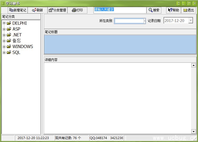Click the 笔记标题 note title area
The height and width of the screenshot is (142, 198).
point(120,44)
